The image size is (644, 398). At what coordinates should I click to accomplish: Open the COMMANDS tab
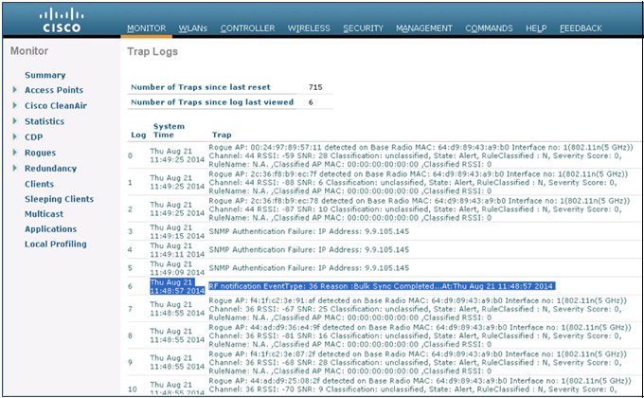[489, 28]
